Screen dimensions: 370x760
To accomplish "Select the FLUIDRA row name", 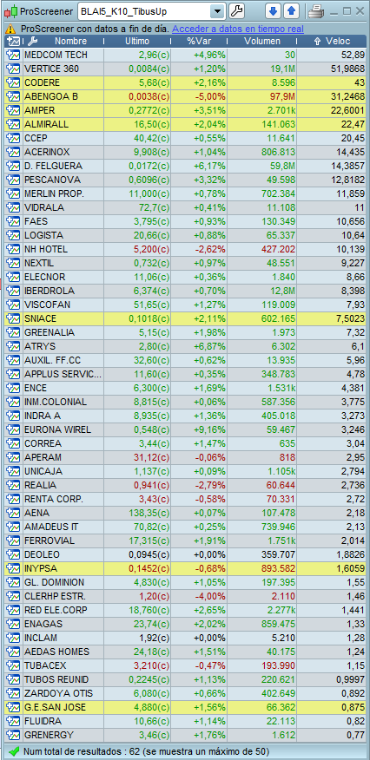I will tap(43, 721).
